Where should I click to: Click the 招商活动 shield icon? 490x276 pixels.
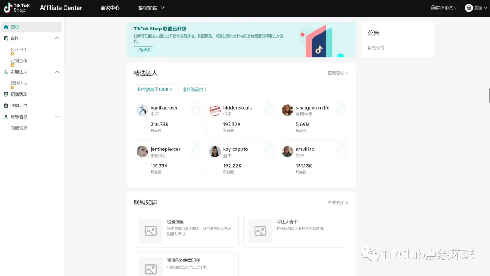pos(6,94)
